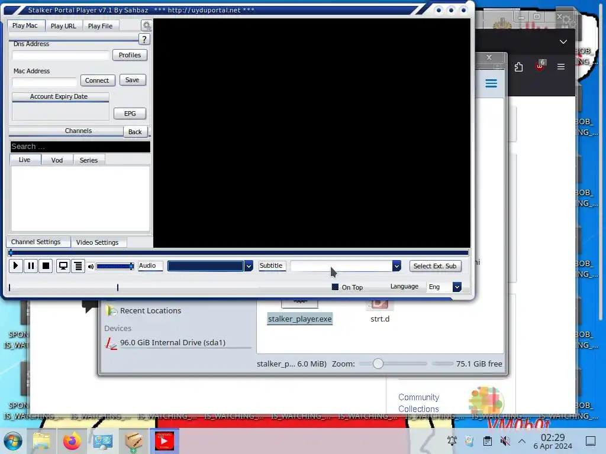The height and width of the screenshot is (454, 606).
Task: Click the channel Search box
Action: coord(80,147)
